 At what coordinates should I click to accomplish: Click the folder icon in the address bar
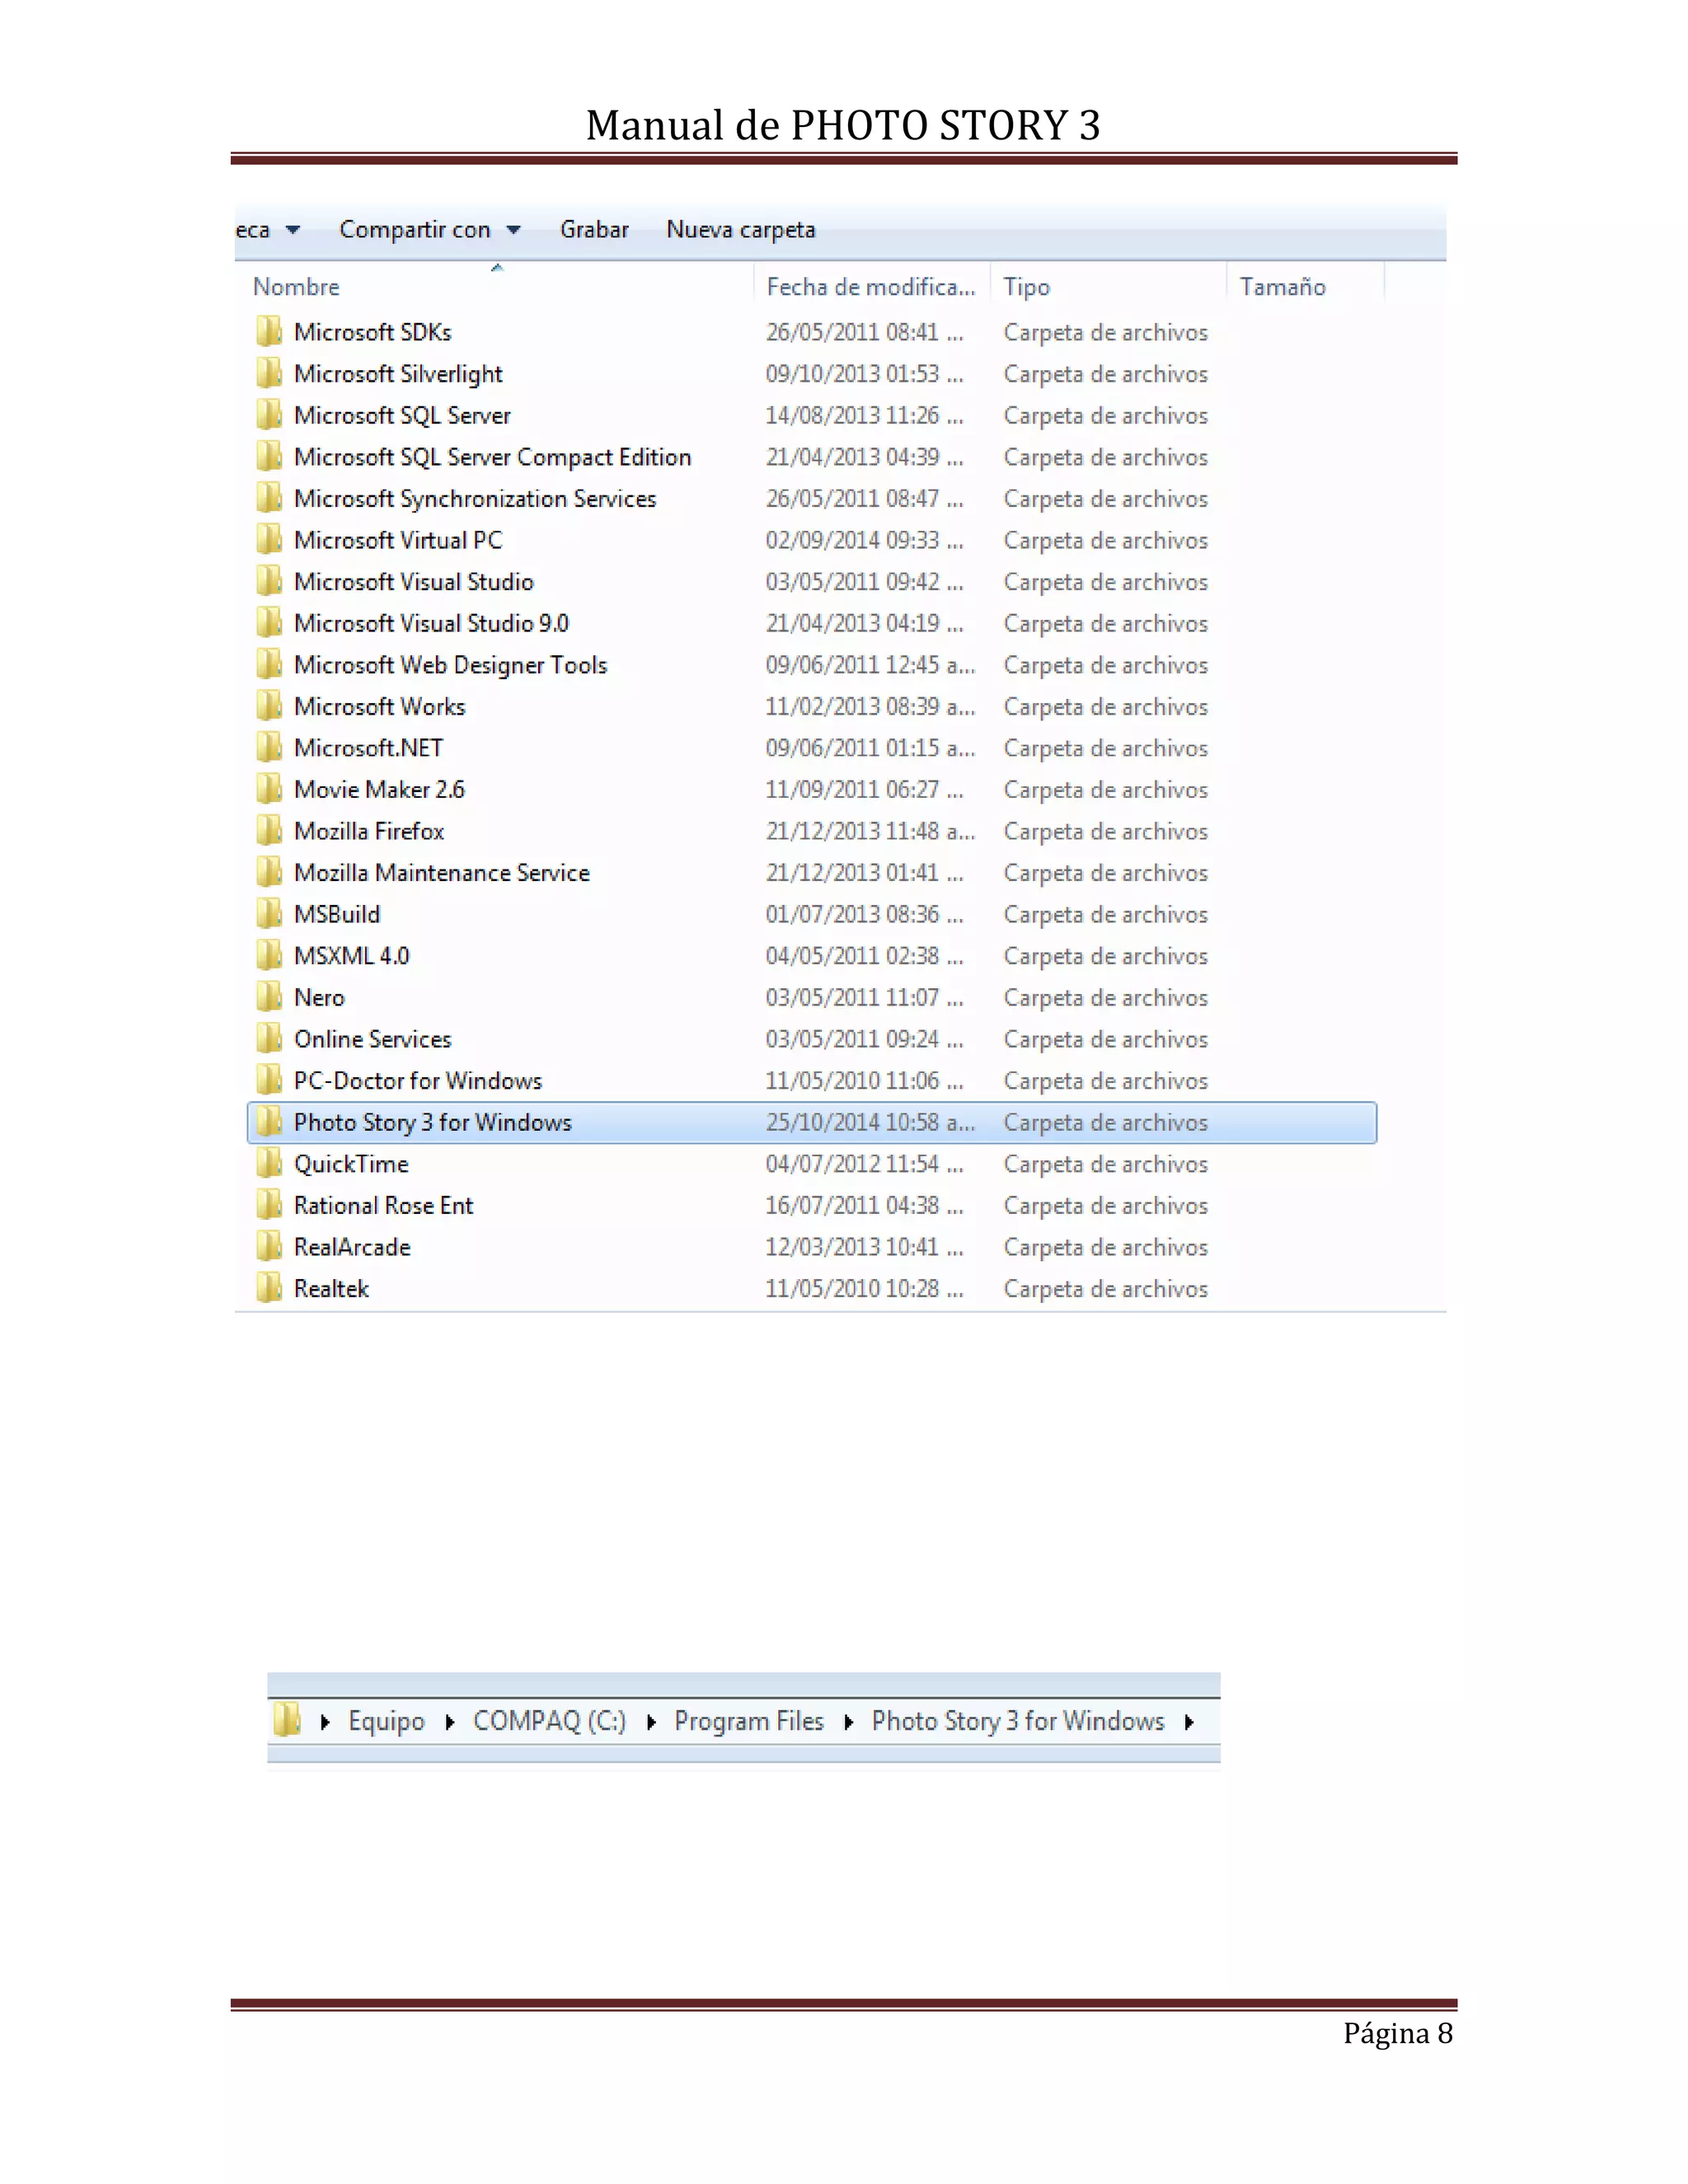[287, 1720]
